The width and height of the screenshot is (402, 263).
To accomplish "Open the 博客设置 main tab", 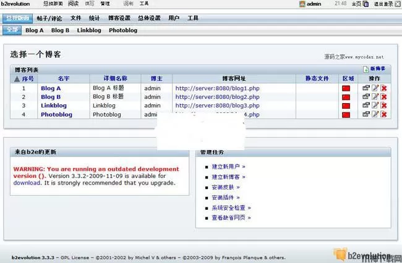I will 119,18.
